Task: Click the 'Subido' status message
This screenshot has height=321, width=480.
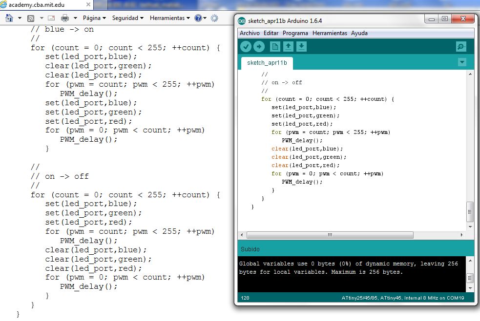Action: [250, 249]
